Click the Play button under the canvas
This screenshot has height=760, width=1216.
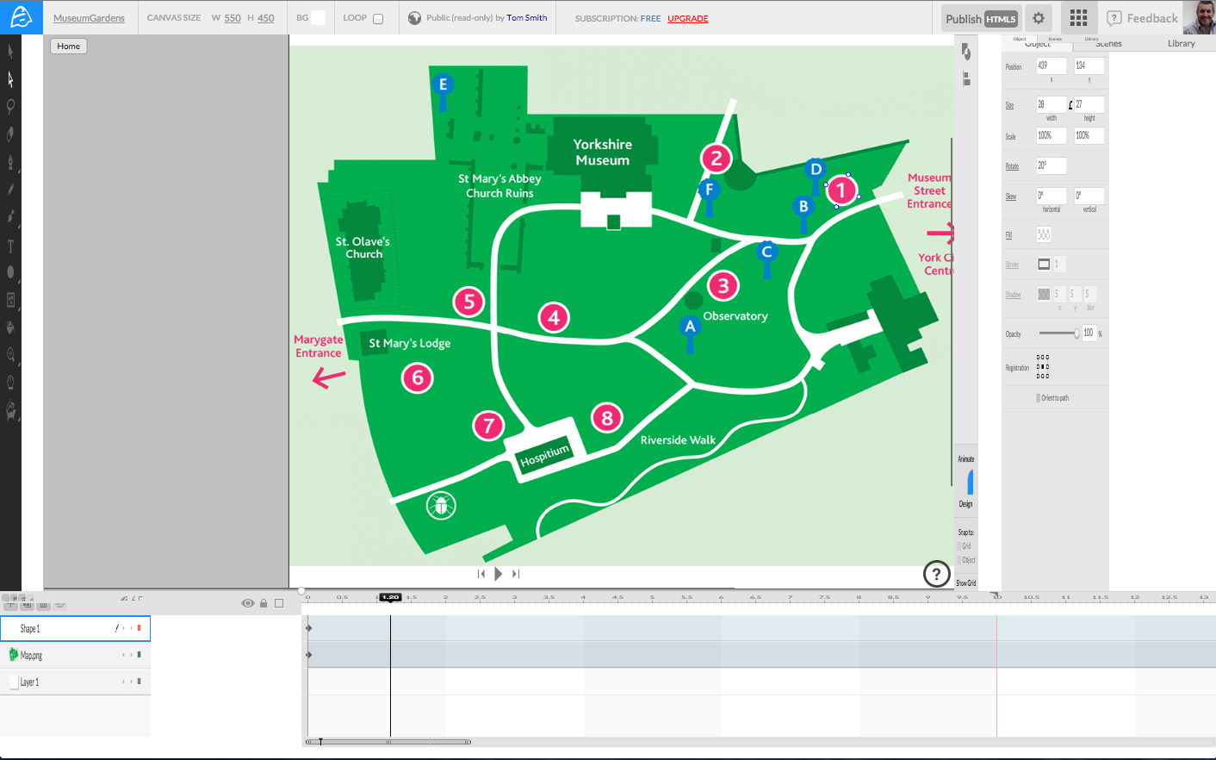(x=498, y=574)
